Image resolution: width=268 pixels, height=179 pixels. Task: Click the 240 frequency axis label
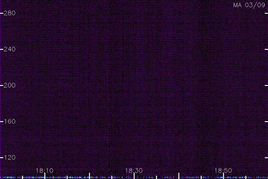coord(10,49)
